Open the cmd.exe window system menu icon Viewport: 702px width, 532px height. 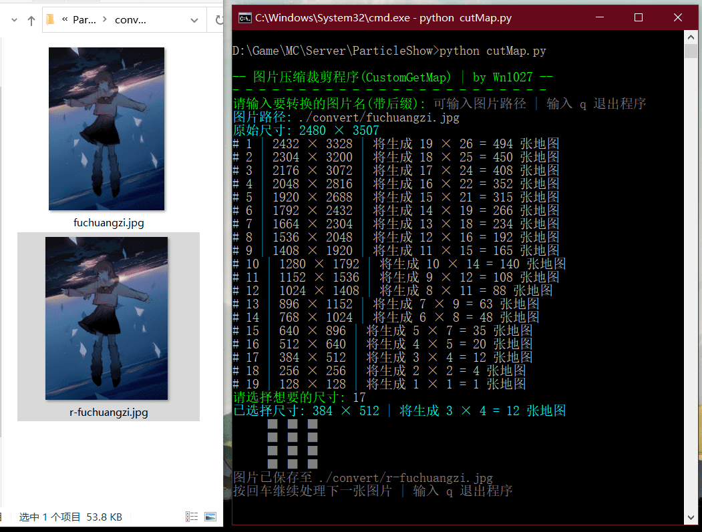244,18
